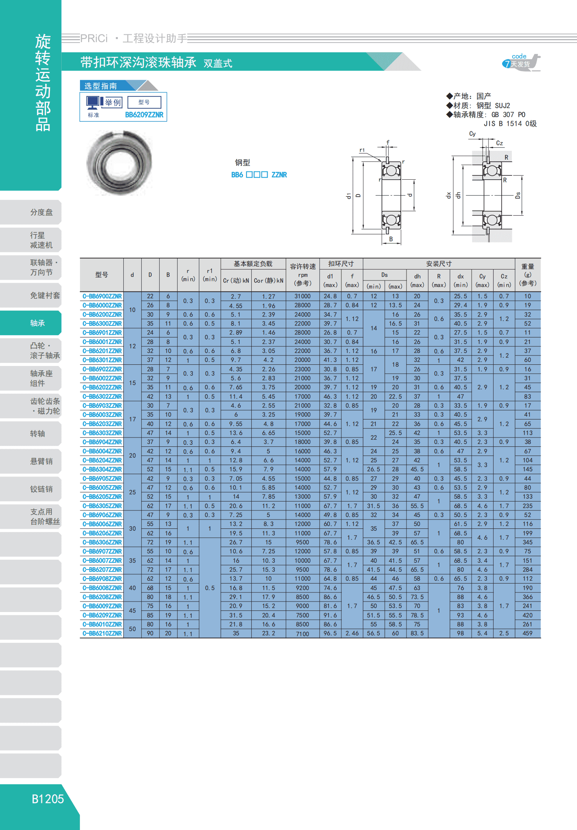Click the 举例 label in selection guide
This screenshot has width=577, height=830.
point(113,102)
